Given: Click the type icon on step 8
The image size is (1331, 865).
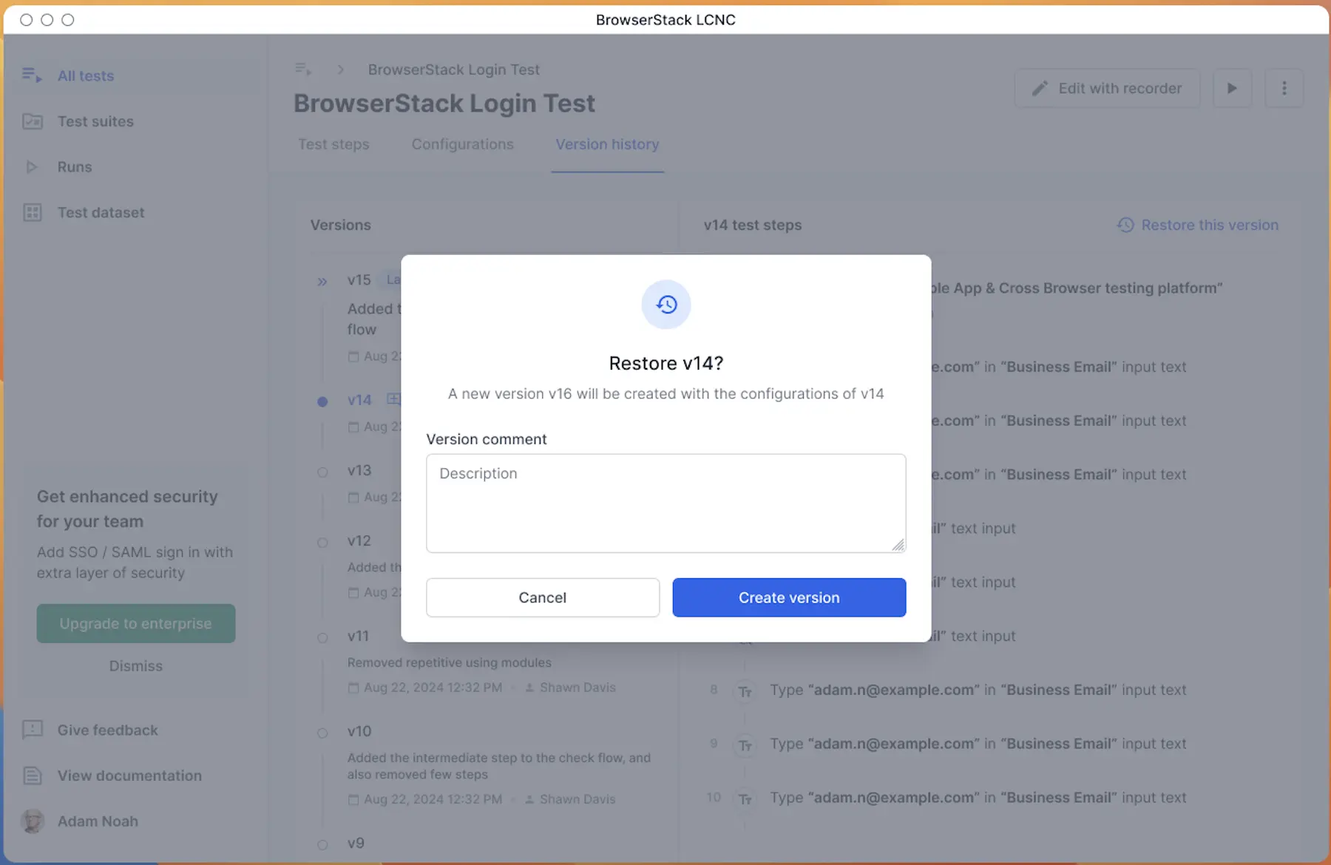Looking at the screenshot, I should pos(745,691).
